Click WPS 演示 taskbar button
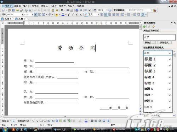This screenshot has width=177, height=132. point(101,130)
